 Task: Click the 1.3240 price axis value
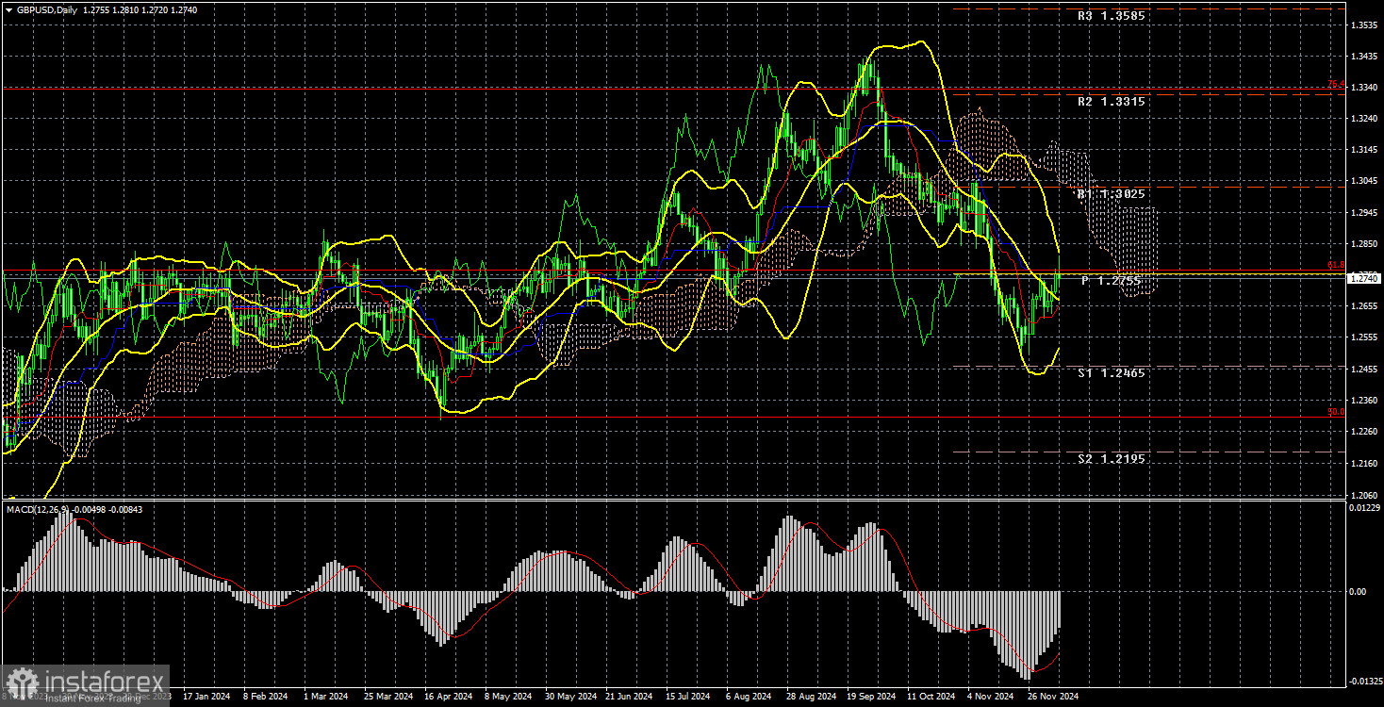(1363, 119)
